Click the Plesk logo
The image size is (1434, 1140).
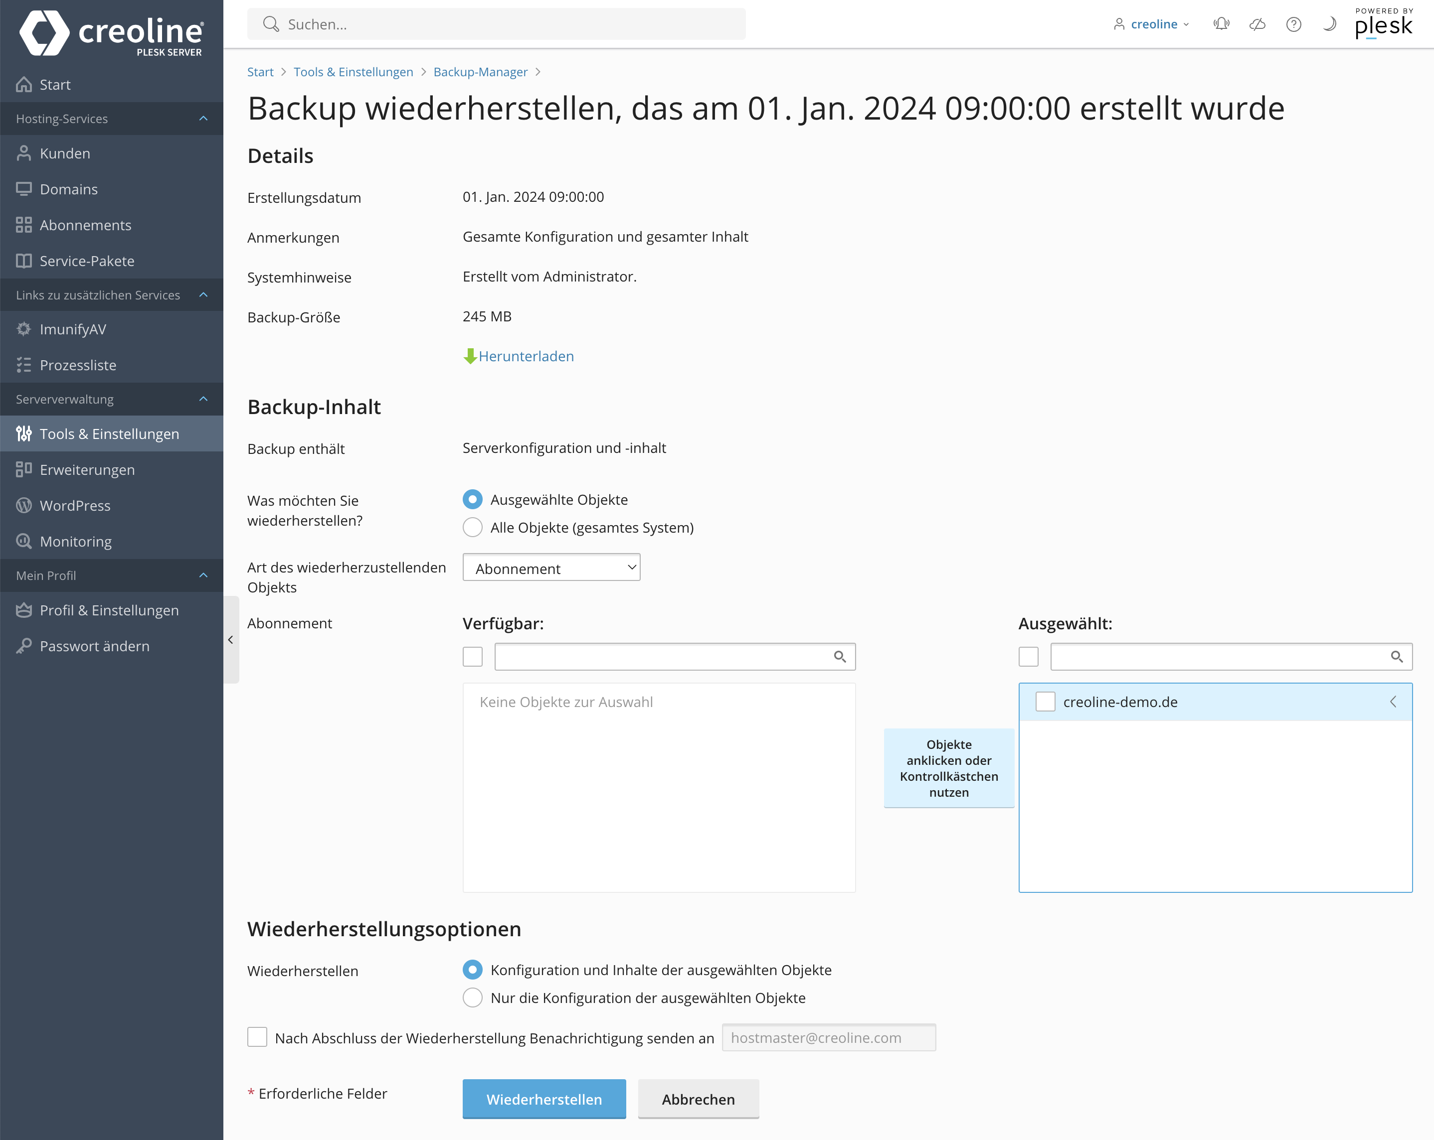[x=1384, y=24]
